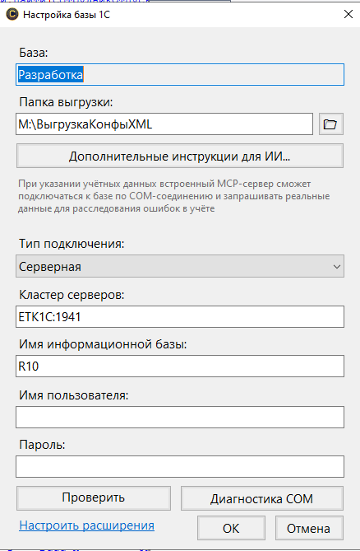This screenshot has height=551, width=360.
Task: Confirm settings with OK
Action: point(231,528)
